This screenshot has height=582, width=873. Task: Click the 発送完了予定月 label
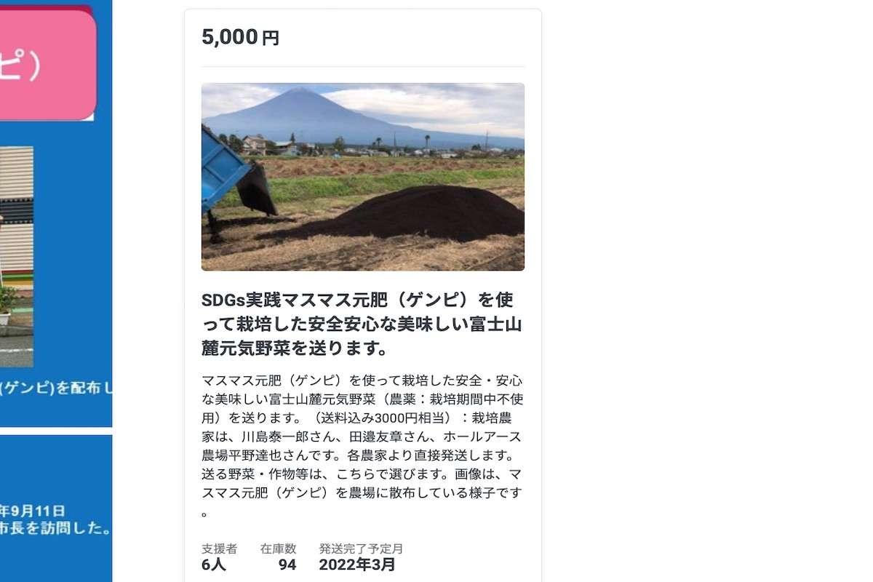361,549
